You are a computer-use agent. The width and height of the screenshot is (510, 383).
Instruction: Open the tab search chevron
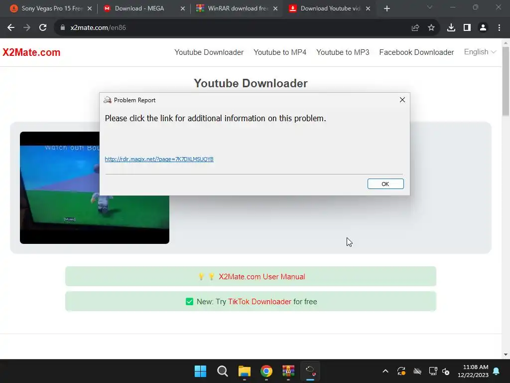[430, 7]
